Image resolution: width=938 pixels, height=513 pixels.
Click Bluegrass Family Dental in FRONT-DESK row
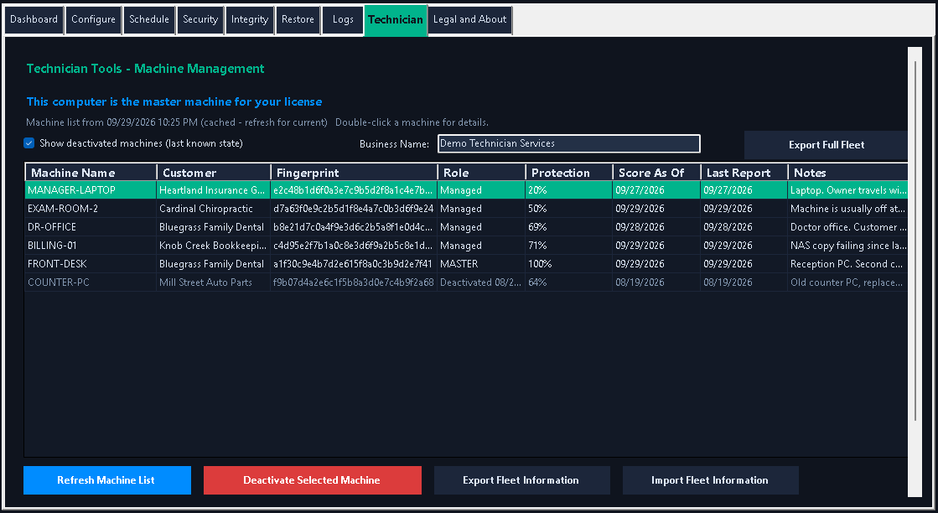click(x=212, y=264)
